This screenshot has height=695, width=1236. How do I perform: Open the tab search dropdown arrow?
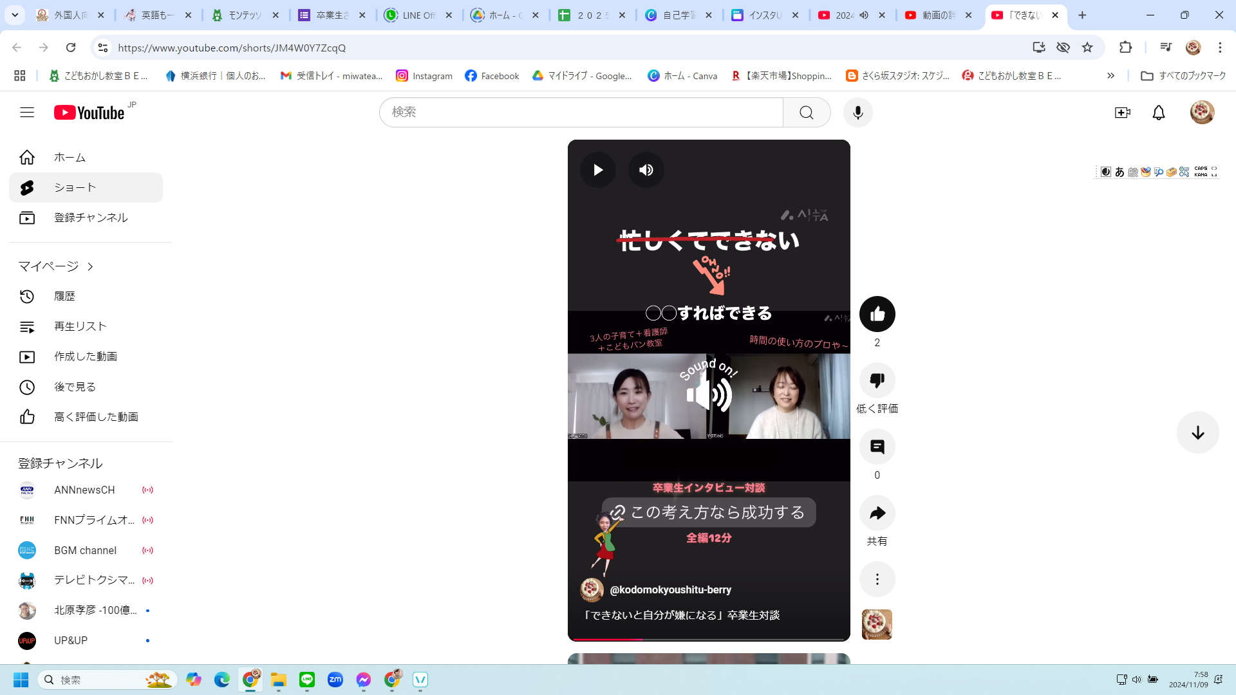coord(15,15)
